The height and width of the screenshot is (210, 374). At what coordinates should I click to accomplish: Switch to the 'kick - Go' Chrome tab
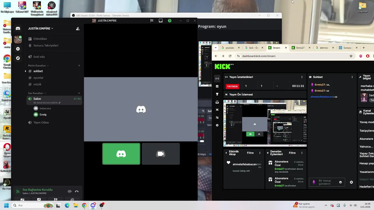point(254,48)
